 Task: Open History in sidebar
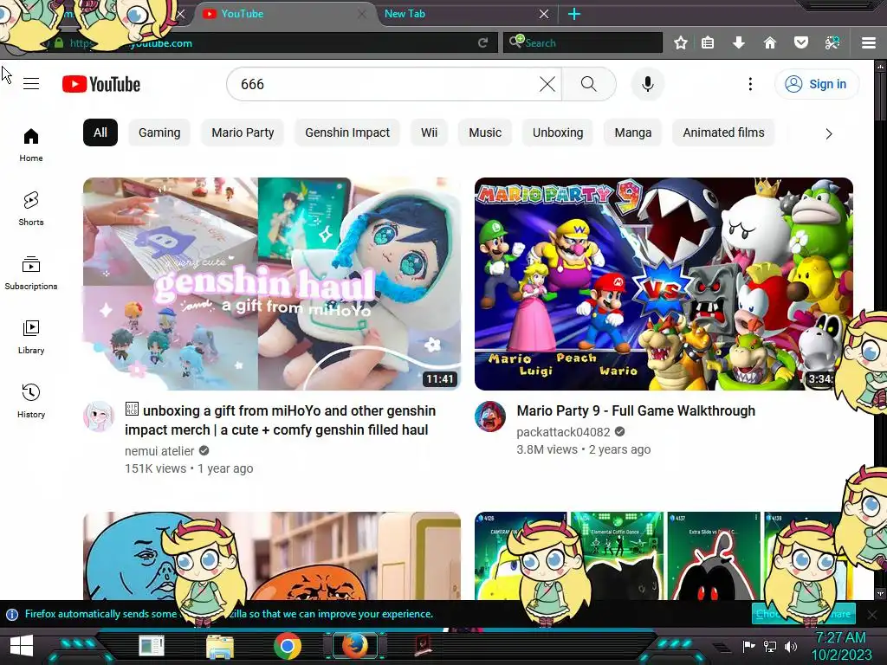coord(31,400)
